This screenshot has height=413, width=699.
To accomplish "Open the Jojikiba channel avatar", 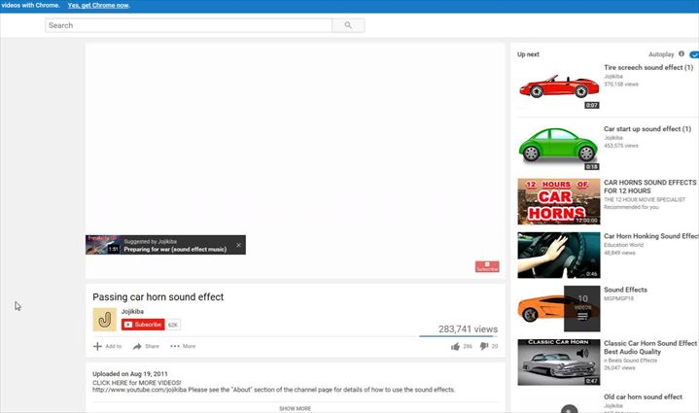I will pos(104,319).
